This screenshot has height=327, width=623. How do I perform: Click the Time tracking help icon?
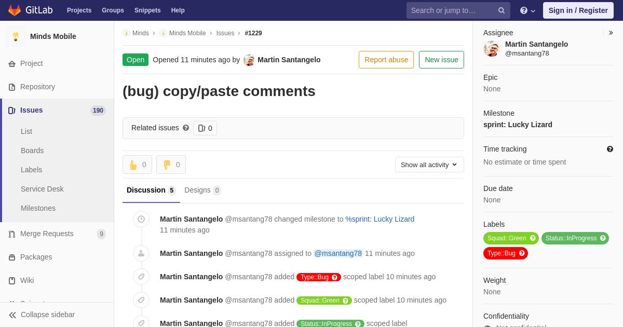610,149
